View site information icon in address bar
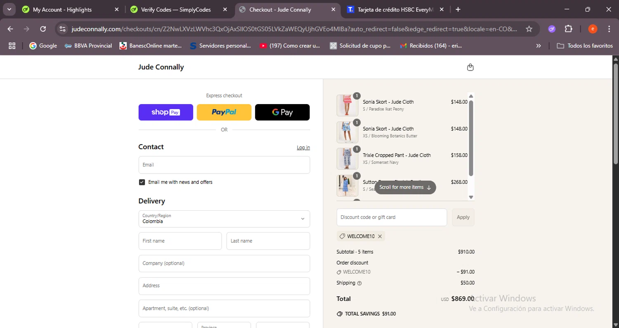 62,29
